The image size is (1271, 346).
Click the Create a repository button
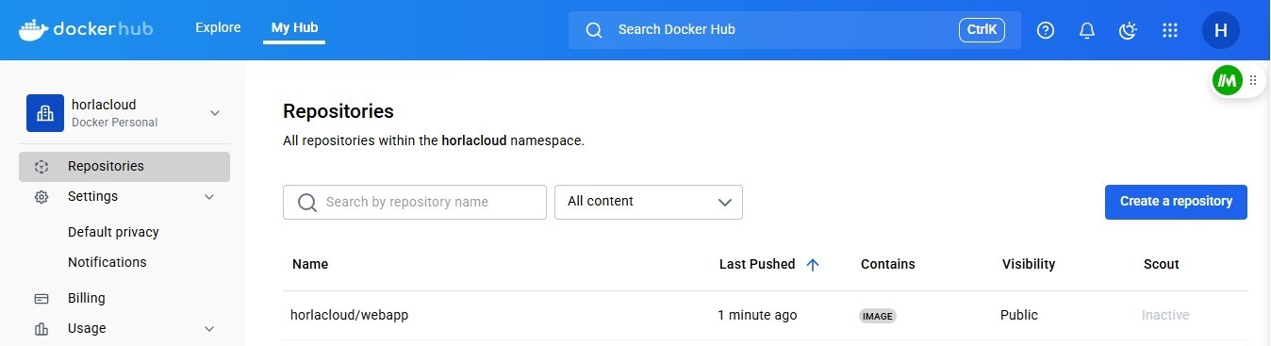point(1176,202)
